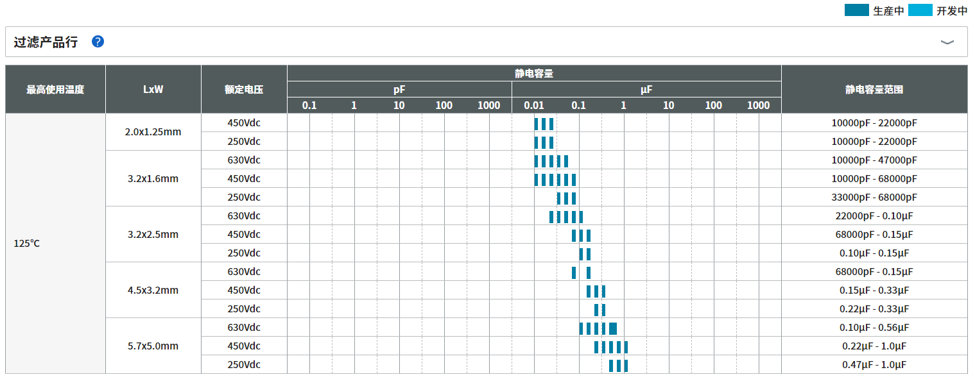Click the 生産中 dark teal legend swatch
The height and width of the screenshot is (379, 975).
tap(856, 10)
